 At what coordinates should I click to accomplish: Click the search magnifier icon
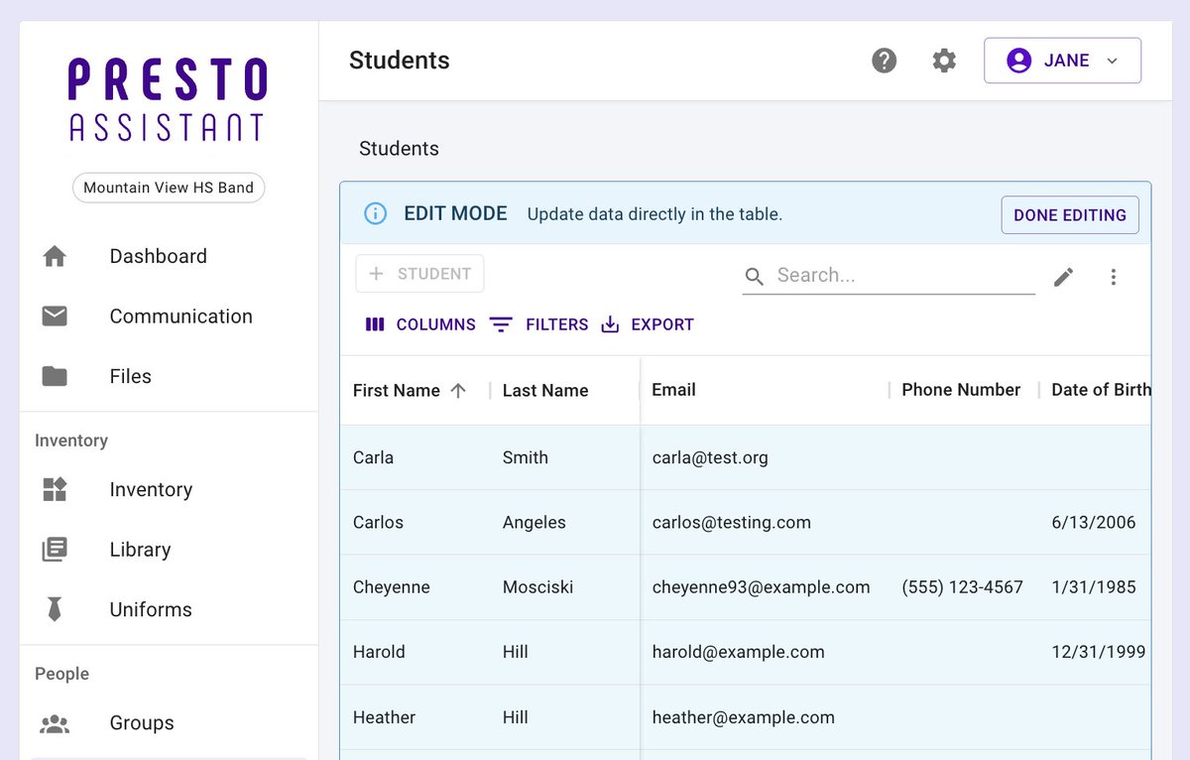pyautogui.click(x=755, y=276)
